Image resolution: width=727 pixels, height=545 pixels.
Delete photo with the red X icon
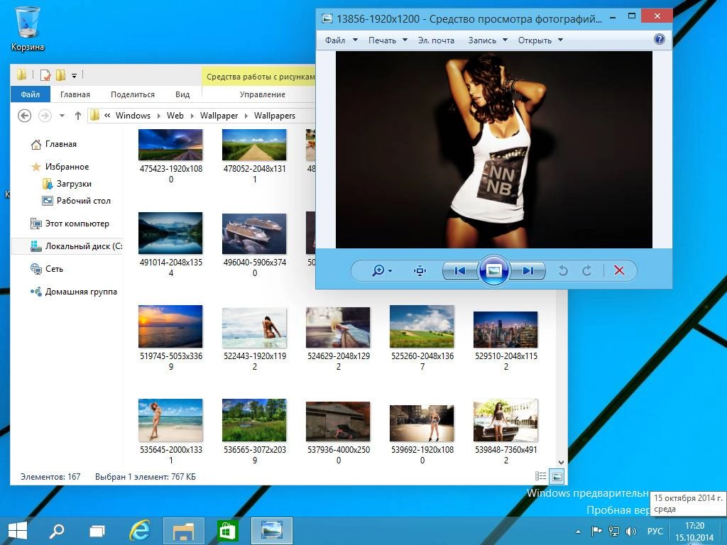pyautogui.click(x=619, y=270)
